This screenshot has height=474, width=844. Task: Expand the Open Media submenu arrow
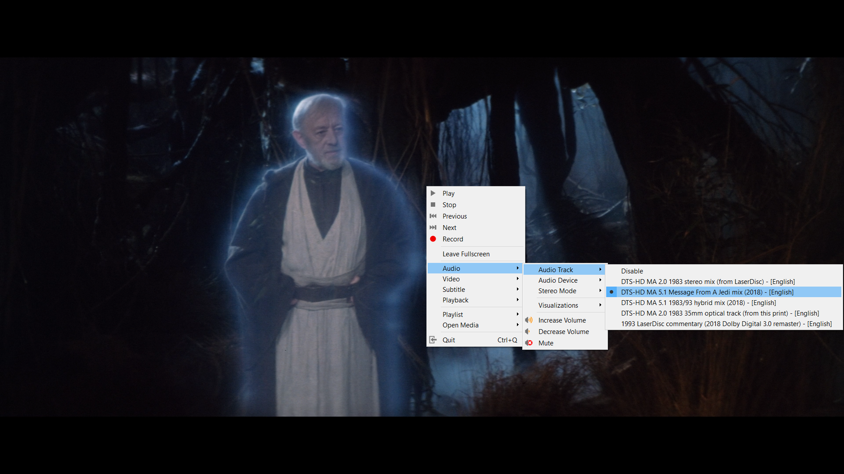(x=518, y=325)
